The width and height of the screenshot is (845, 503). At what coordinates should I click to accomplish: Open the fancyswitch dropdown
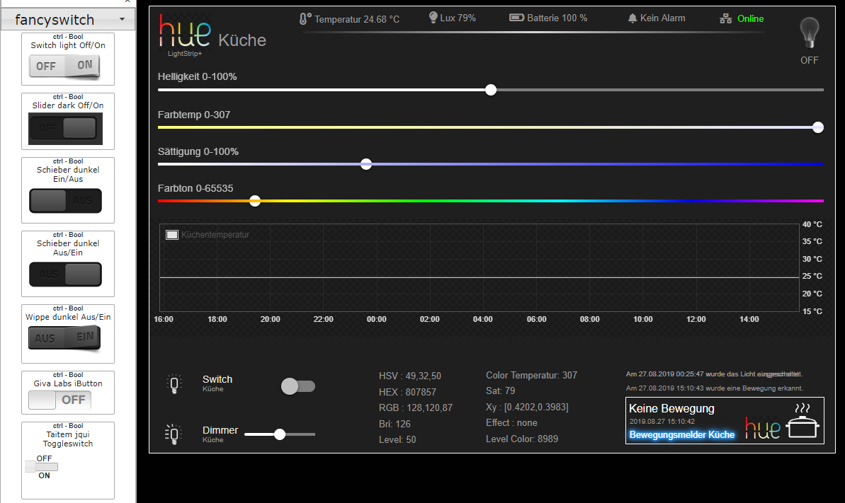(x=67, y=19)
